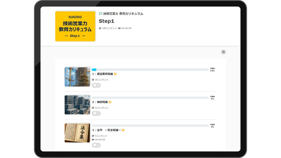Screen dimensions: 281x158
Task: Click progress bar of 建設業界知識 course
Action: [x=150, y=70]
